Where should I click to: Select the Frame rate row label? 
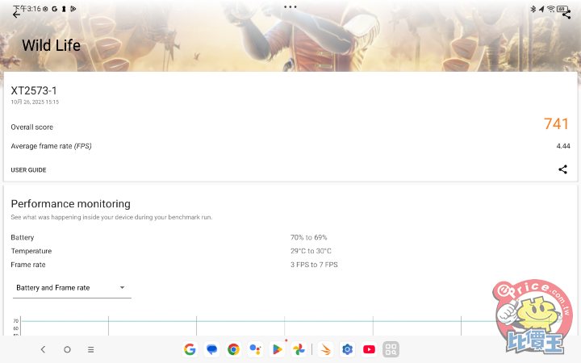(x=28, y=265)
